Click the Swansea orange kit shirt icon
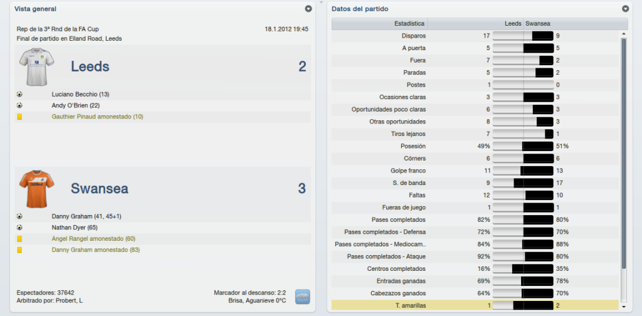642x316 pixels. [37, 189]
